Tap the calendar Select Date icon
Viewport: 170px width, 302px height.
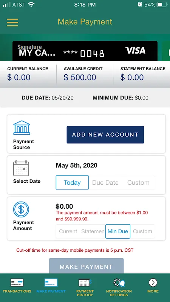(21, 168)
